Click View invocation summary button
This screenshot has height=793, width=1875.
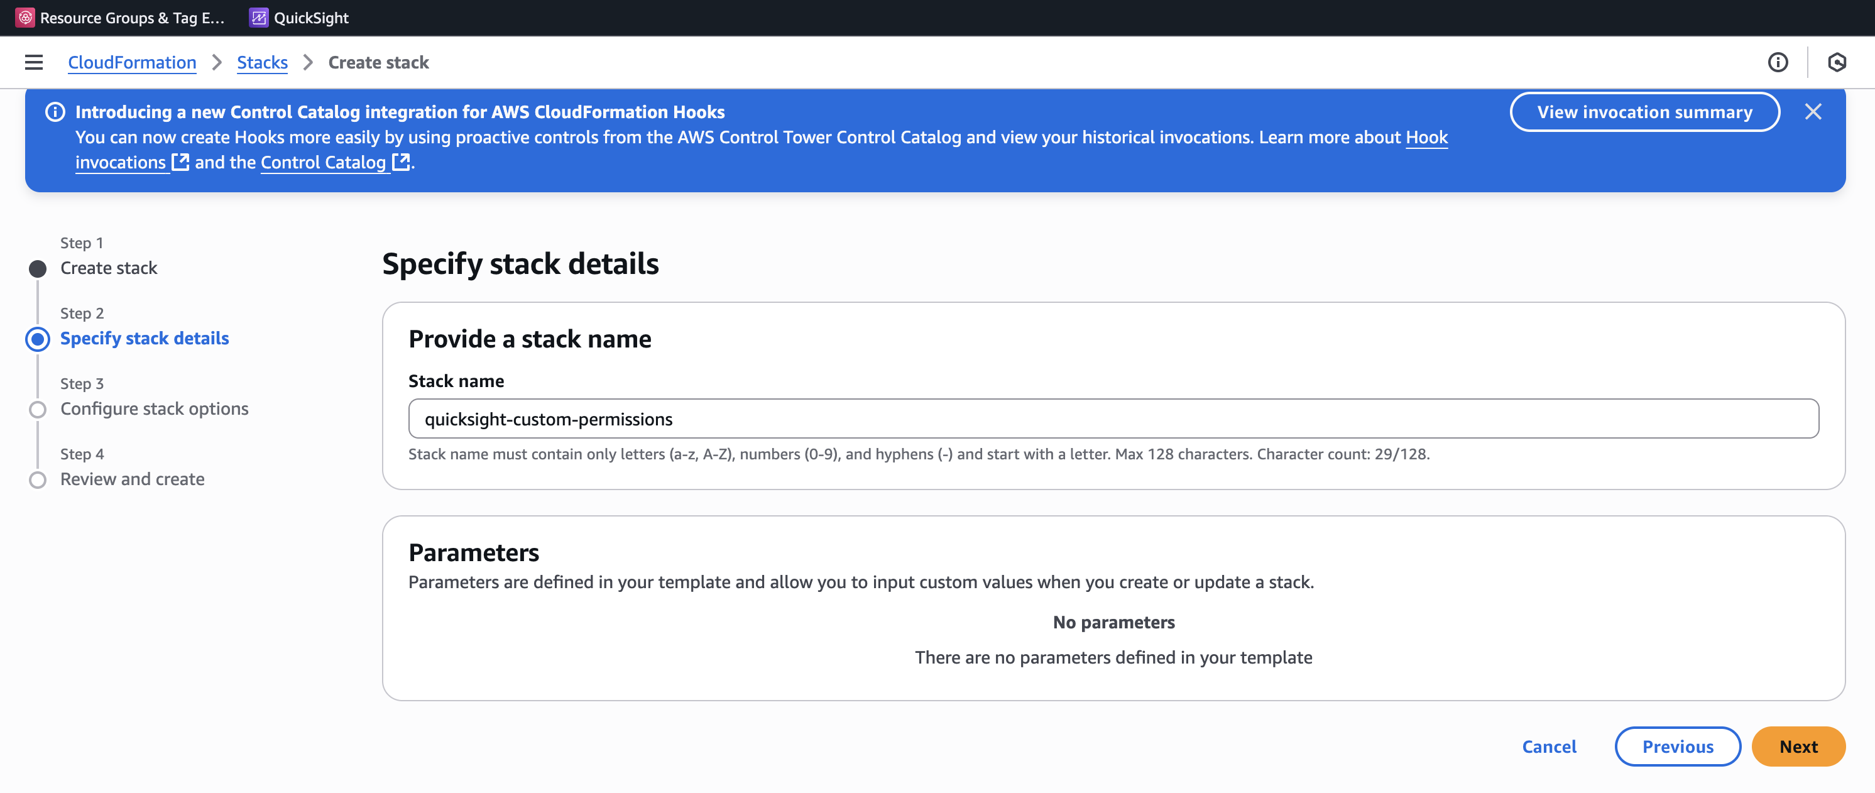[x=1644, y=112]
